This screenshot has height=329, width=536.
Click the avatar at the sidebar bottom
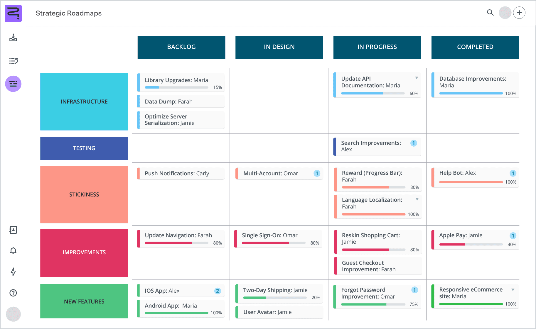(x=13, y=314)
